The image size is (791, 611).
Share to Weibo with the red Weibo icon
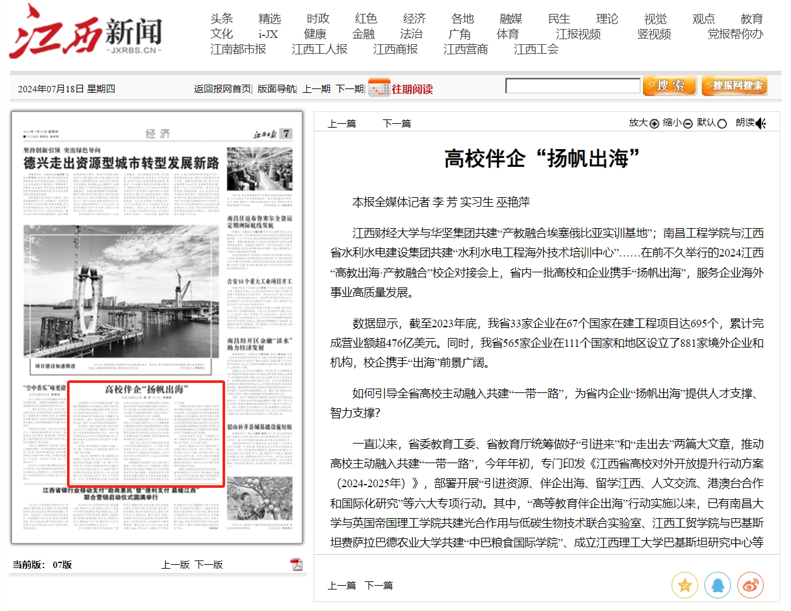coord(750,586)
